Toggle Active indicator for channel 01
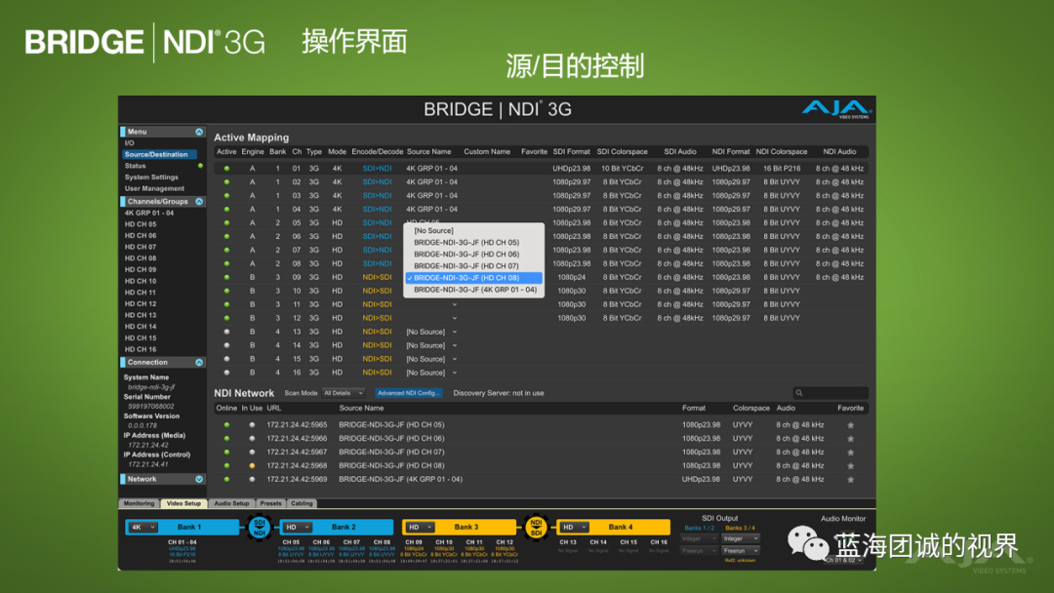 [x=226, y=169]
